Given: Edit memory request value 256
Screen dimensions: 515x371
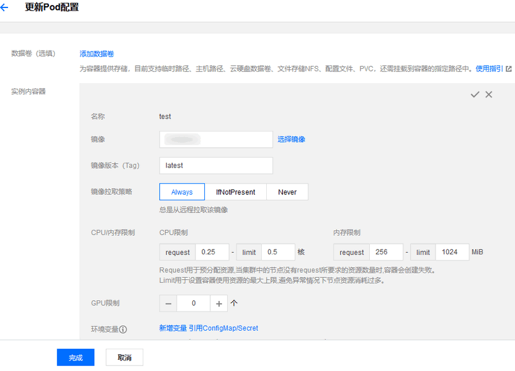Looking at the screenshot, I should (386, 252).
